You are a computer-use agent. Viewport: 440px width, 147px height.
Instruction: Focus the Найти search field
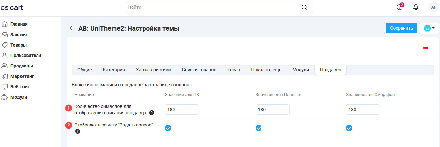point(219,7)
